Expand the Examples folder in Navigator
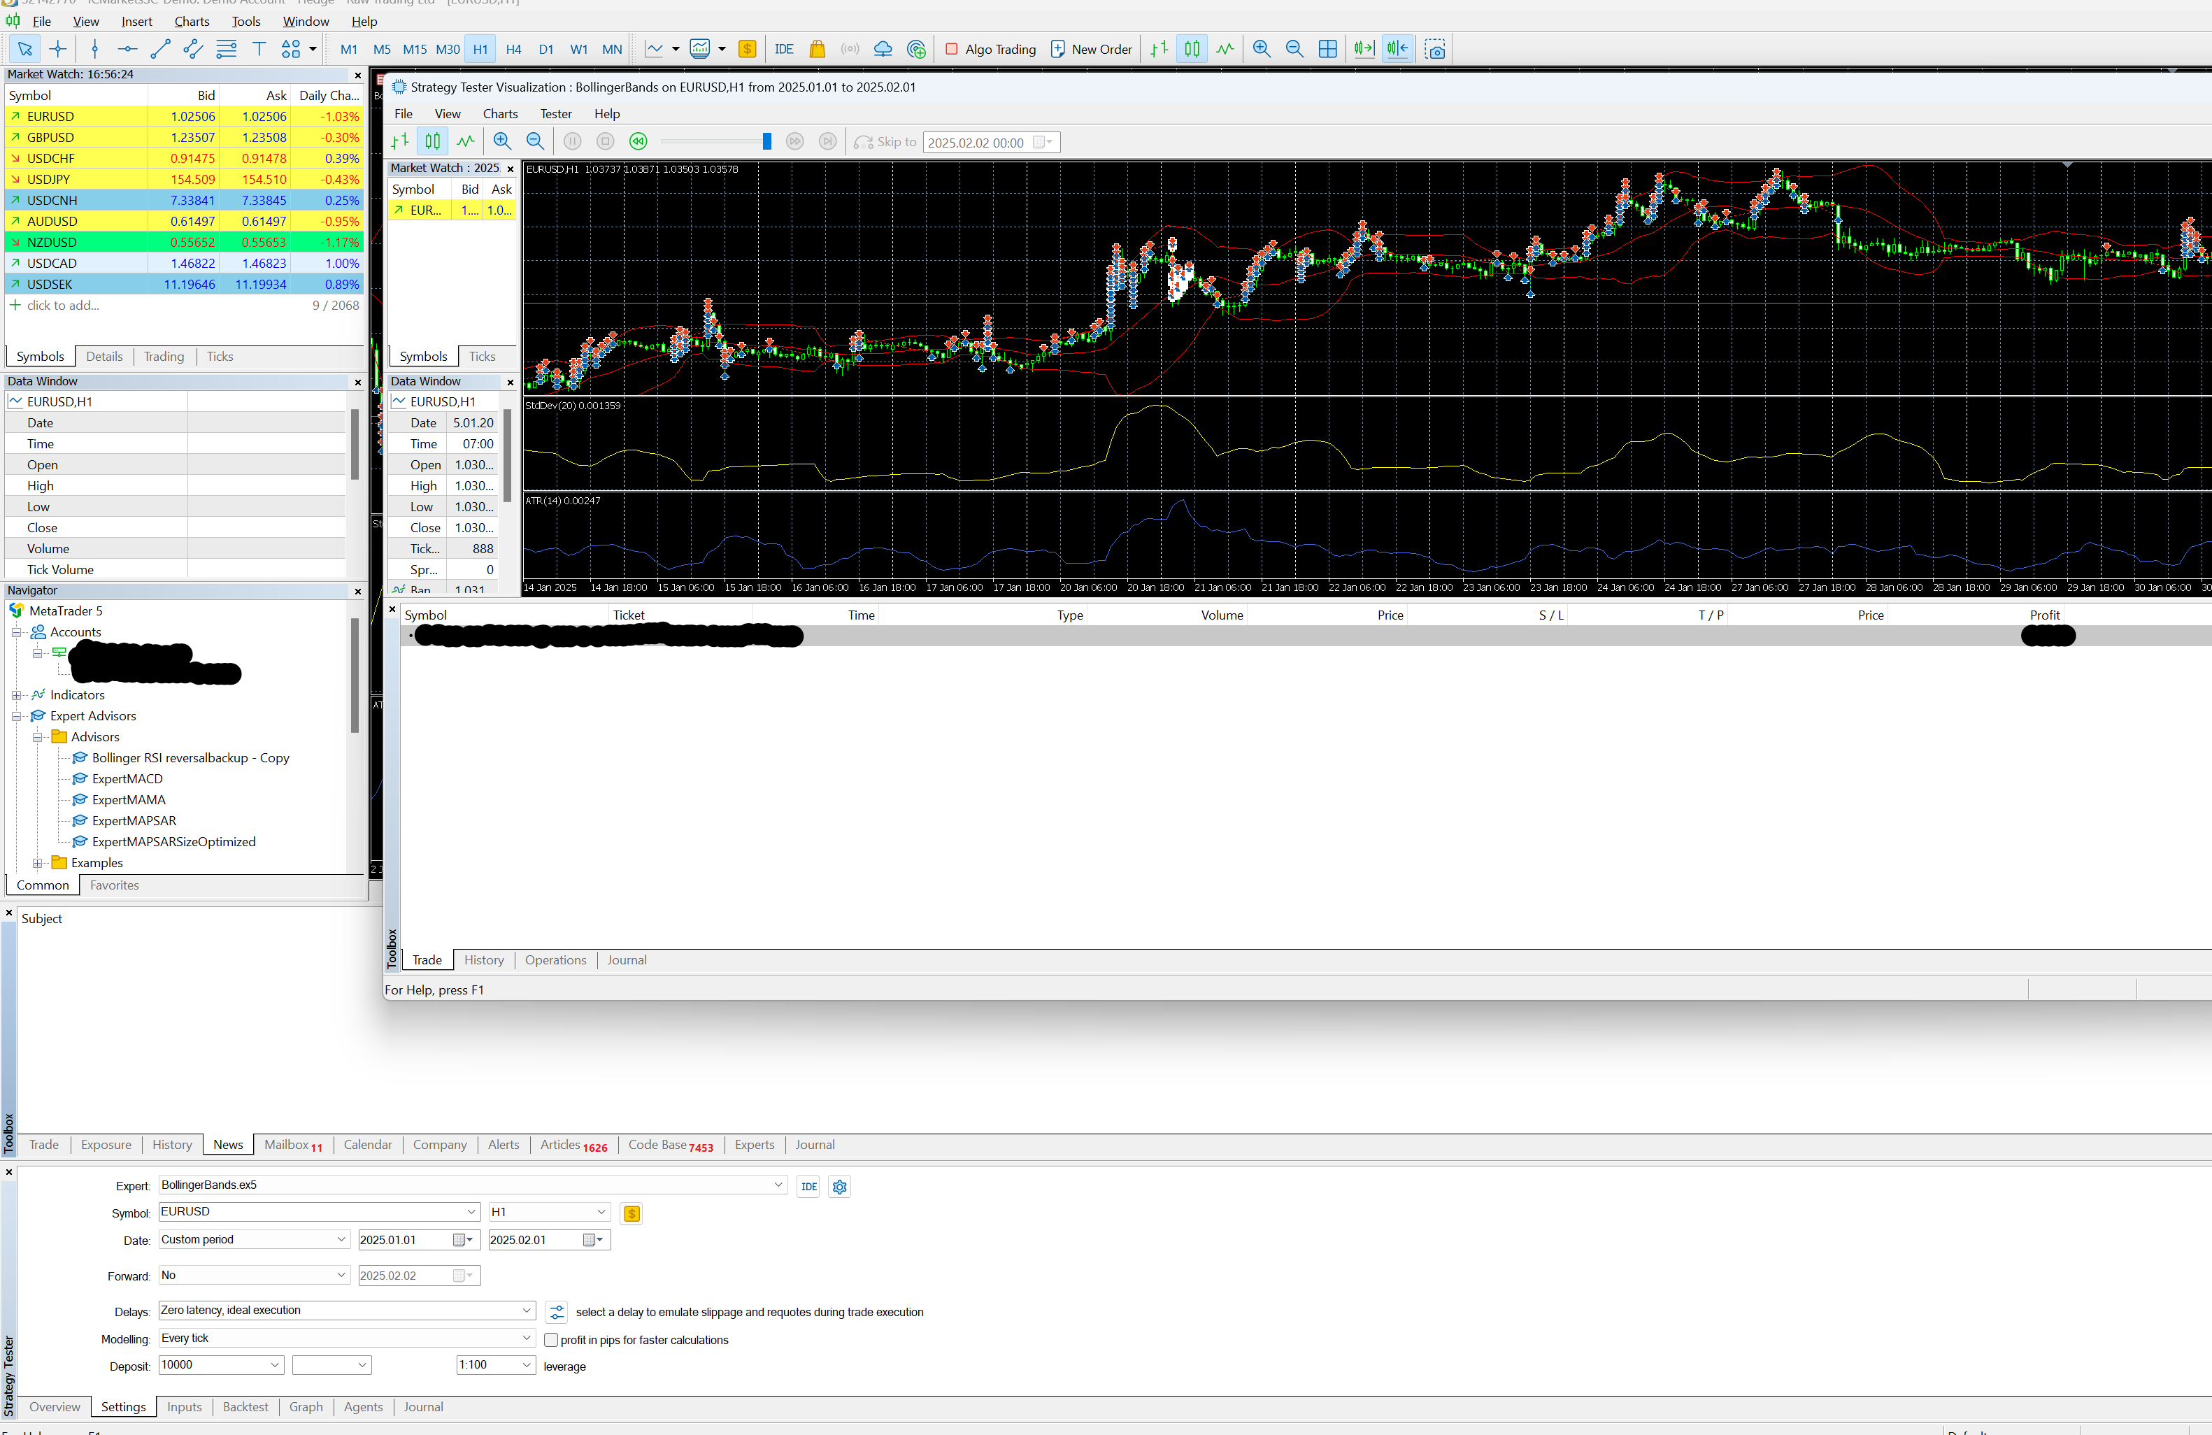 click(x=38, y=864)
